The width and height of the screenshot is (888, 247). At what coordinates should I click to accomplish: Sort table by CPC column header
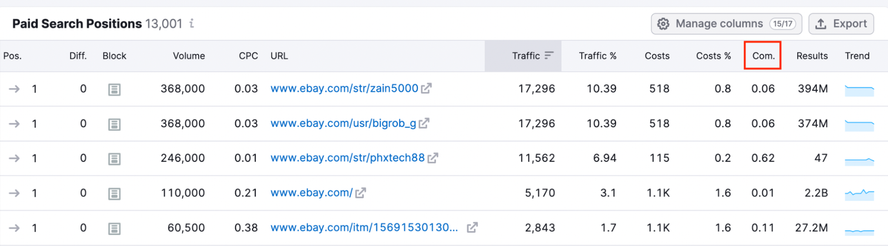point(248,56)
